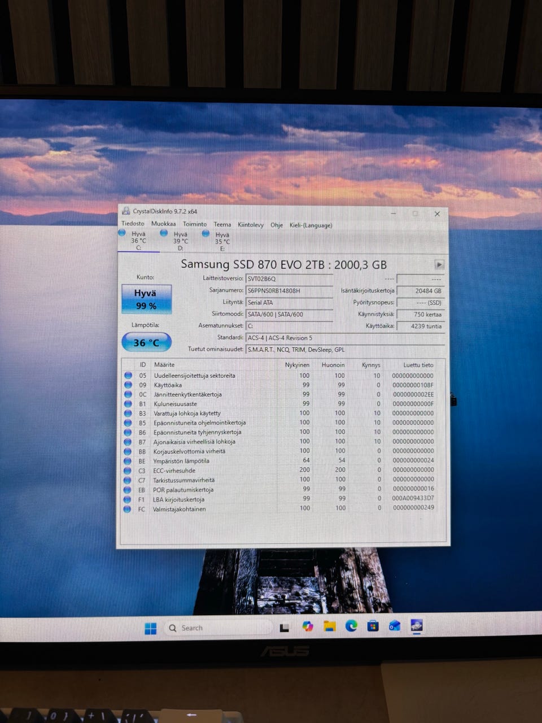The image size is (542, 723).
Task: Open the Teema menu
Action: point(222,224)
